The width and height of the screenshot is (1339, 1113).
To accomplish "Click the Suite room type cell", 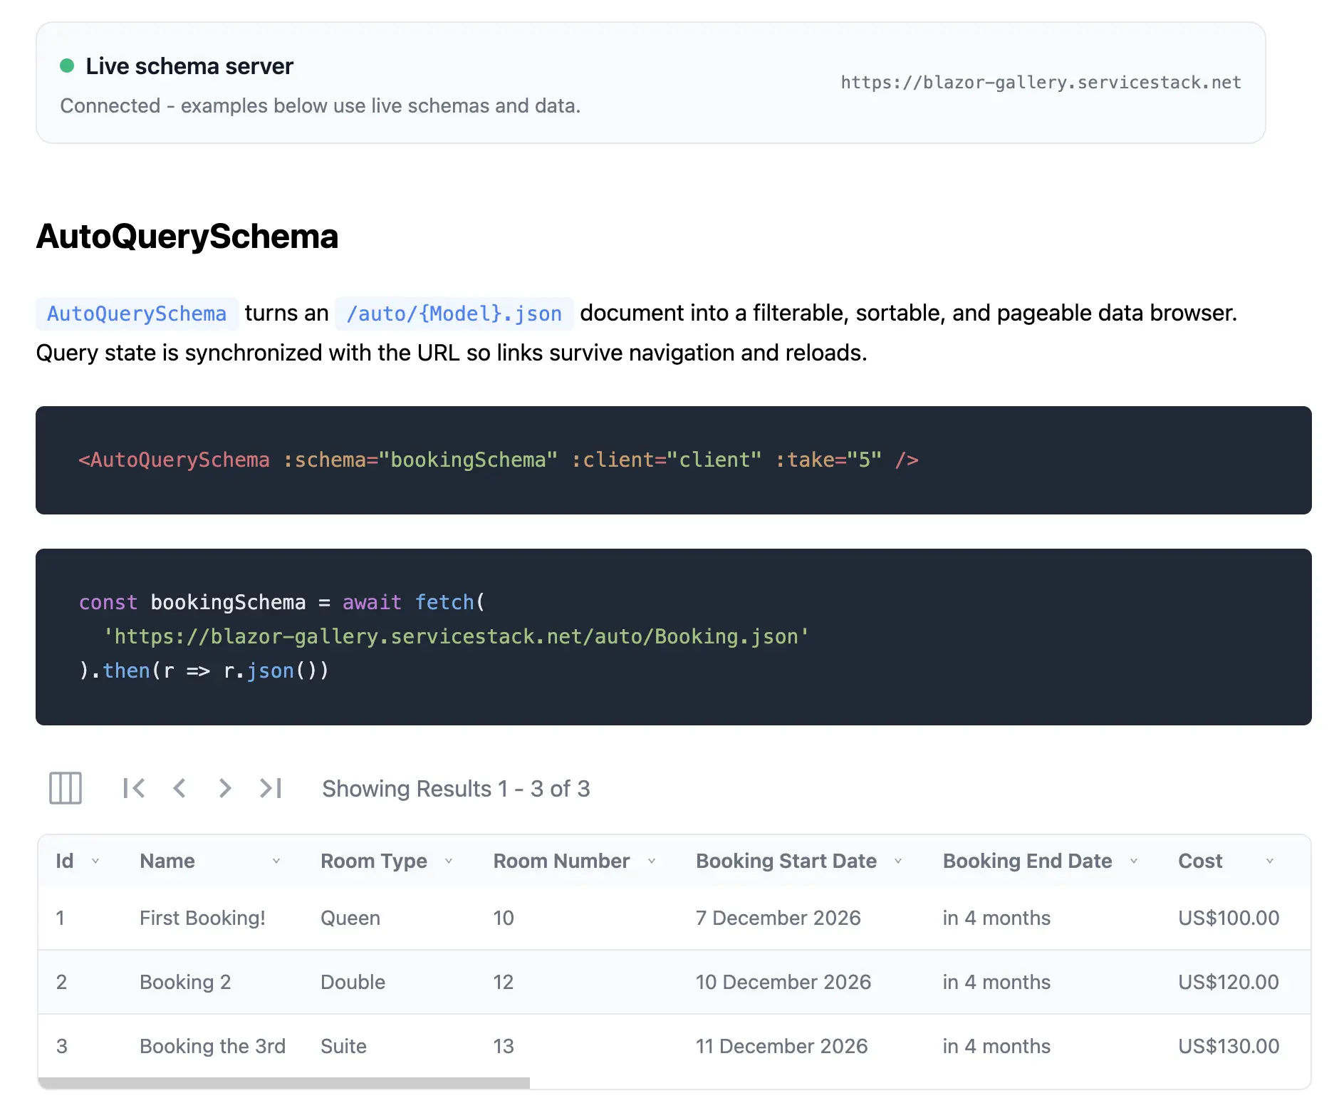I will (x=344, y=1046).
